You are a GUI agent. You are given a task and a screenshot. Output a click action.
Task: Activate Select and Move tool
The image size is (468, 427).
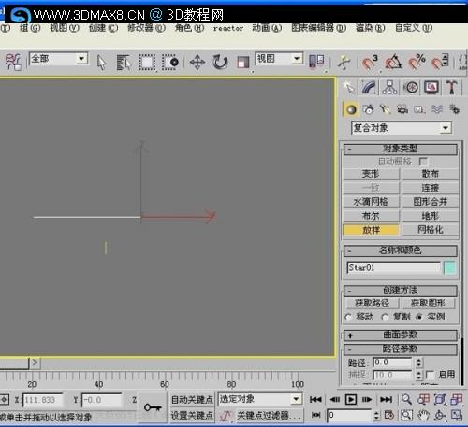[197, 63]
